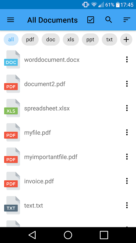Add a new filter with plus button

click(x=126, y=39)
